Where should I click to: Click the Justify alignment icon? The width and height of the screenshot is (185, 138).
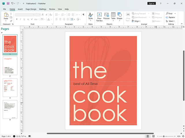[68, 19]
